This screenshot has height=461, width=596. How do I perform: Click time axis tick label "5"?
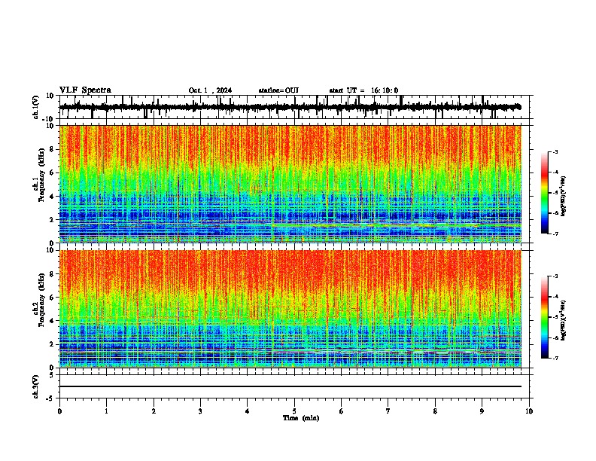pos(294,411)
